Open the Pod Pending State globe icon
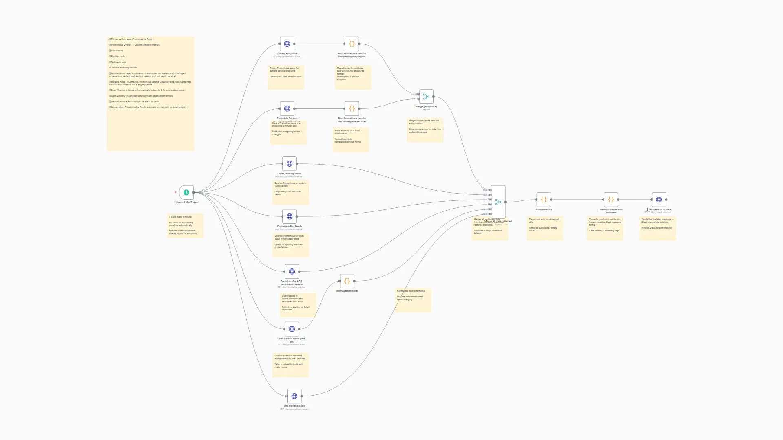Viewport: 783px width, 440px height. (x=294, y=395)
